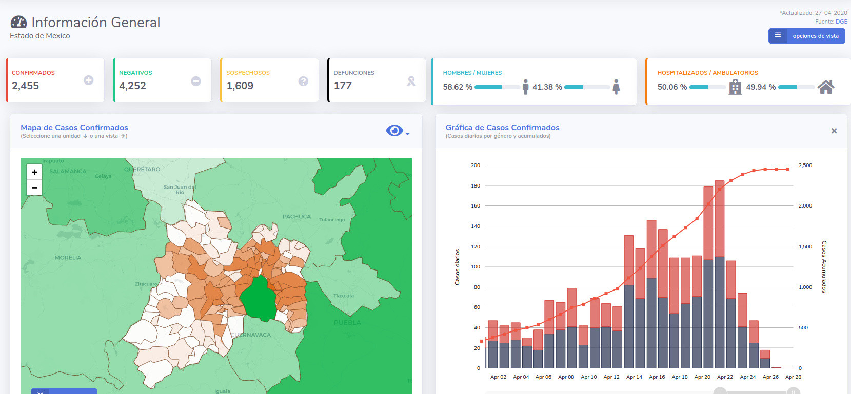Click the question mark icon in Sospechosos card
Screen dimensions: 851x394
[x=303, y=81]
